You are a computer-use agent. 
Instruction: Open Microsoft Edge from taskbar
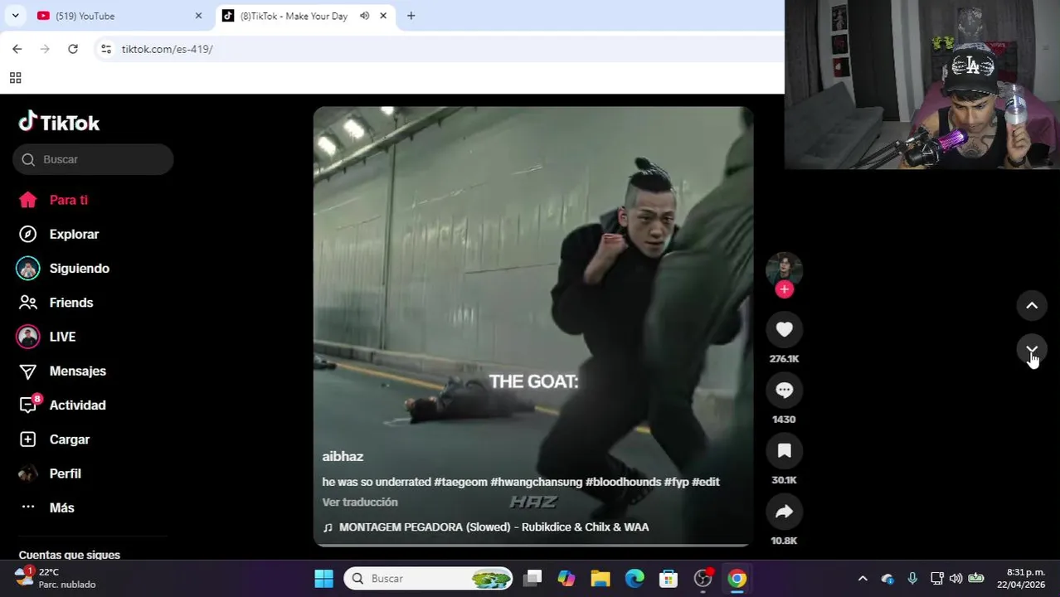coord(635,579)
